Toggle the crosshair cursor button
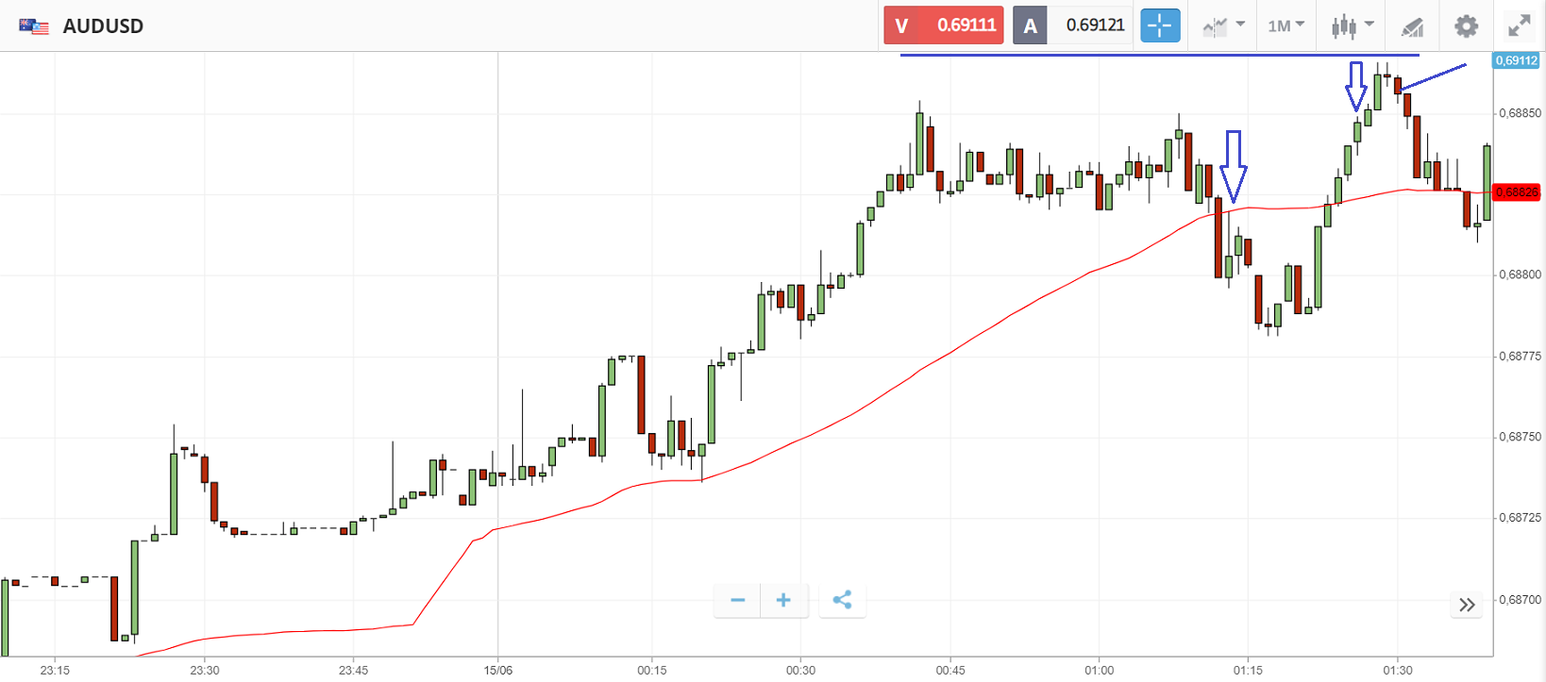Image resolution: width=1546 pixels, height=682 pixels. [x=1160, y=25]
